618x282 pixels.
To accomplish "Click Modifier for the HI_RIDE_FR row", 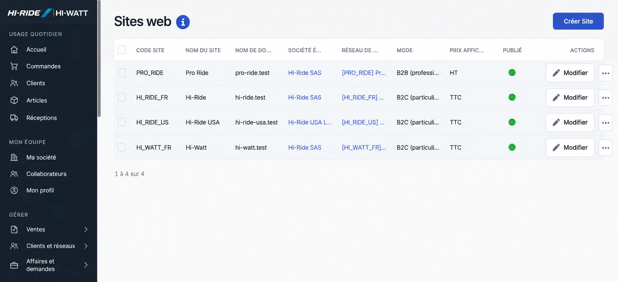I will coord(570,98).
